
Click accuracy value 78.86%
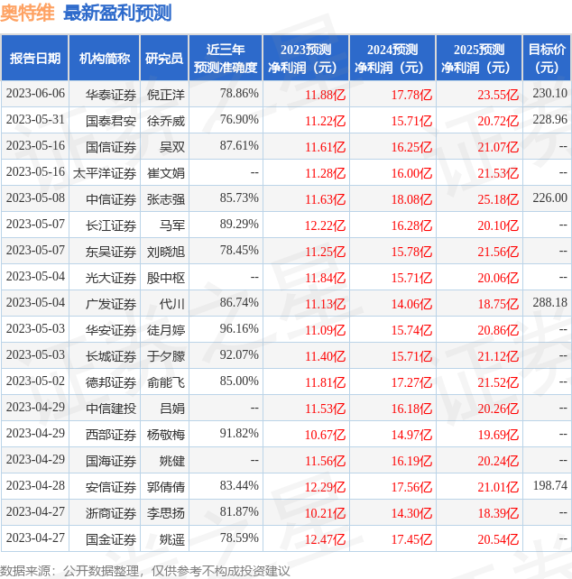pos(239,94)
